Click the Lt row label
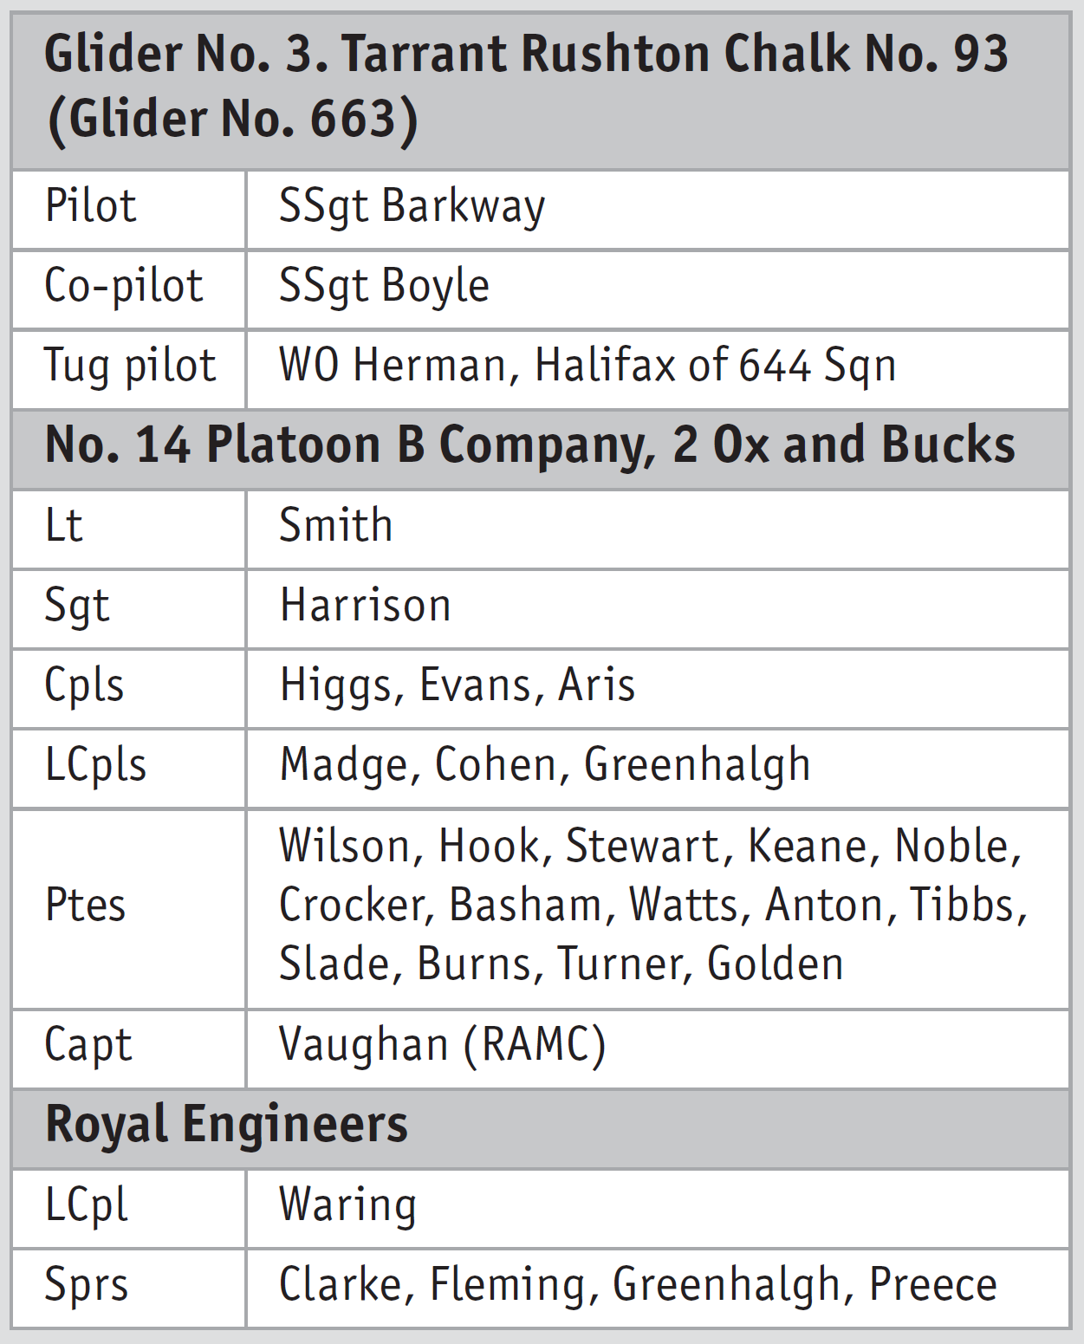 [x=64, y=527]
